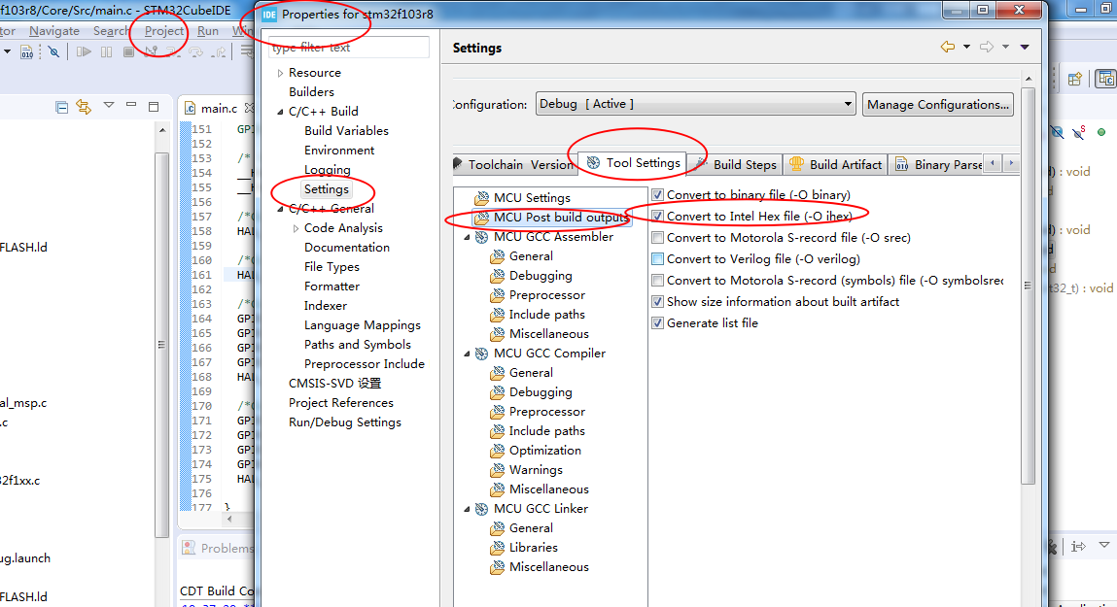Open Compiler Warnings settings
The image size is (1117, 607).
[536, 470]
